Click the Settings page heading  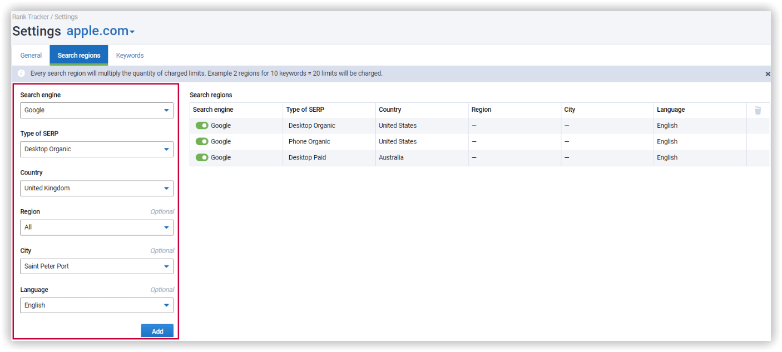coord(37,31)
